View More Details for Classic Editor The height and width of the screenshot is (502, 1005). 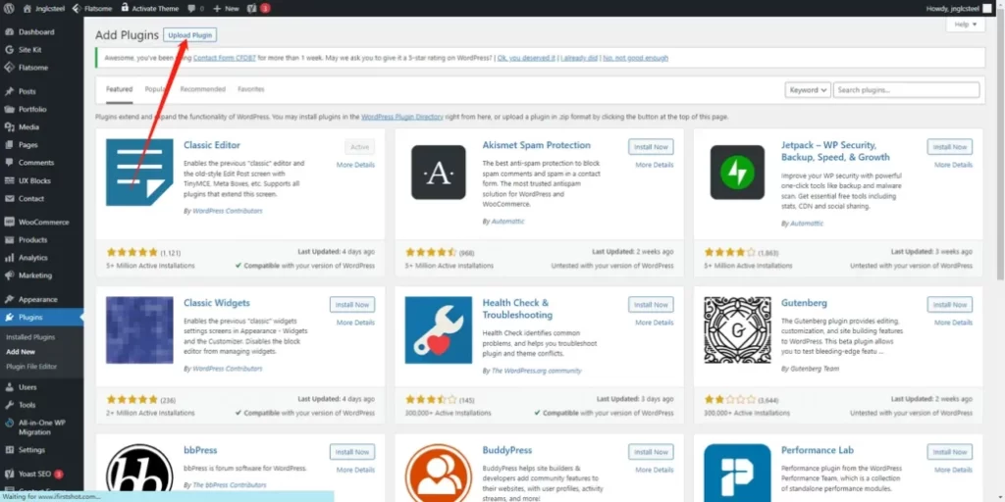coord(355,165)
